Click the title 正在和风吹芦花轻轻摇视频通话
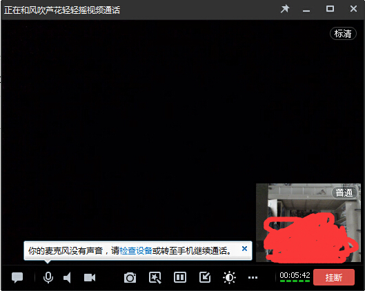This screenshot has width=365, height=291. [62, 10]
